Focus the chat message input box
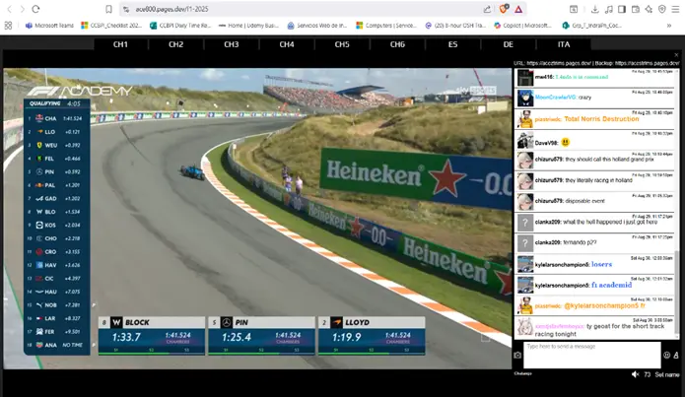Image resolution: width=685 pixels, height=397 pixels. pos(592,355)
